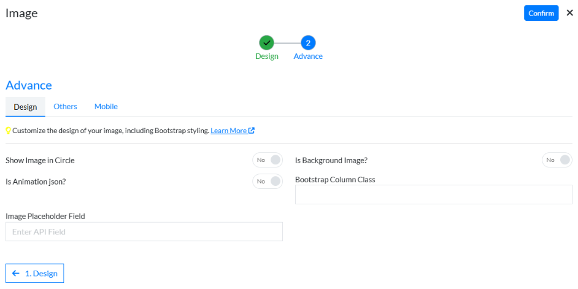The height and width of the screenshot is (289, 578).
Task: Click the Enter API Field input box
Action: (x=144, y=232)
